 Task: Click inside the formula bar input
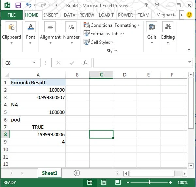(140, 63)
